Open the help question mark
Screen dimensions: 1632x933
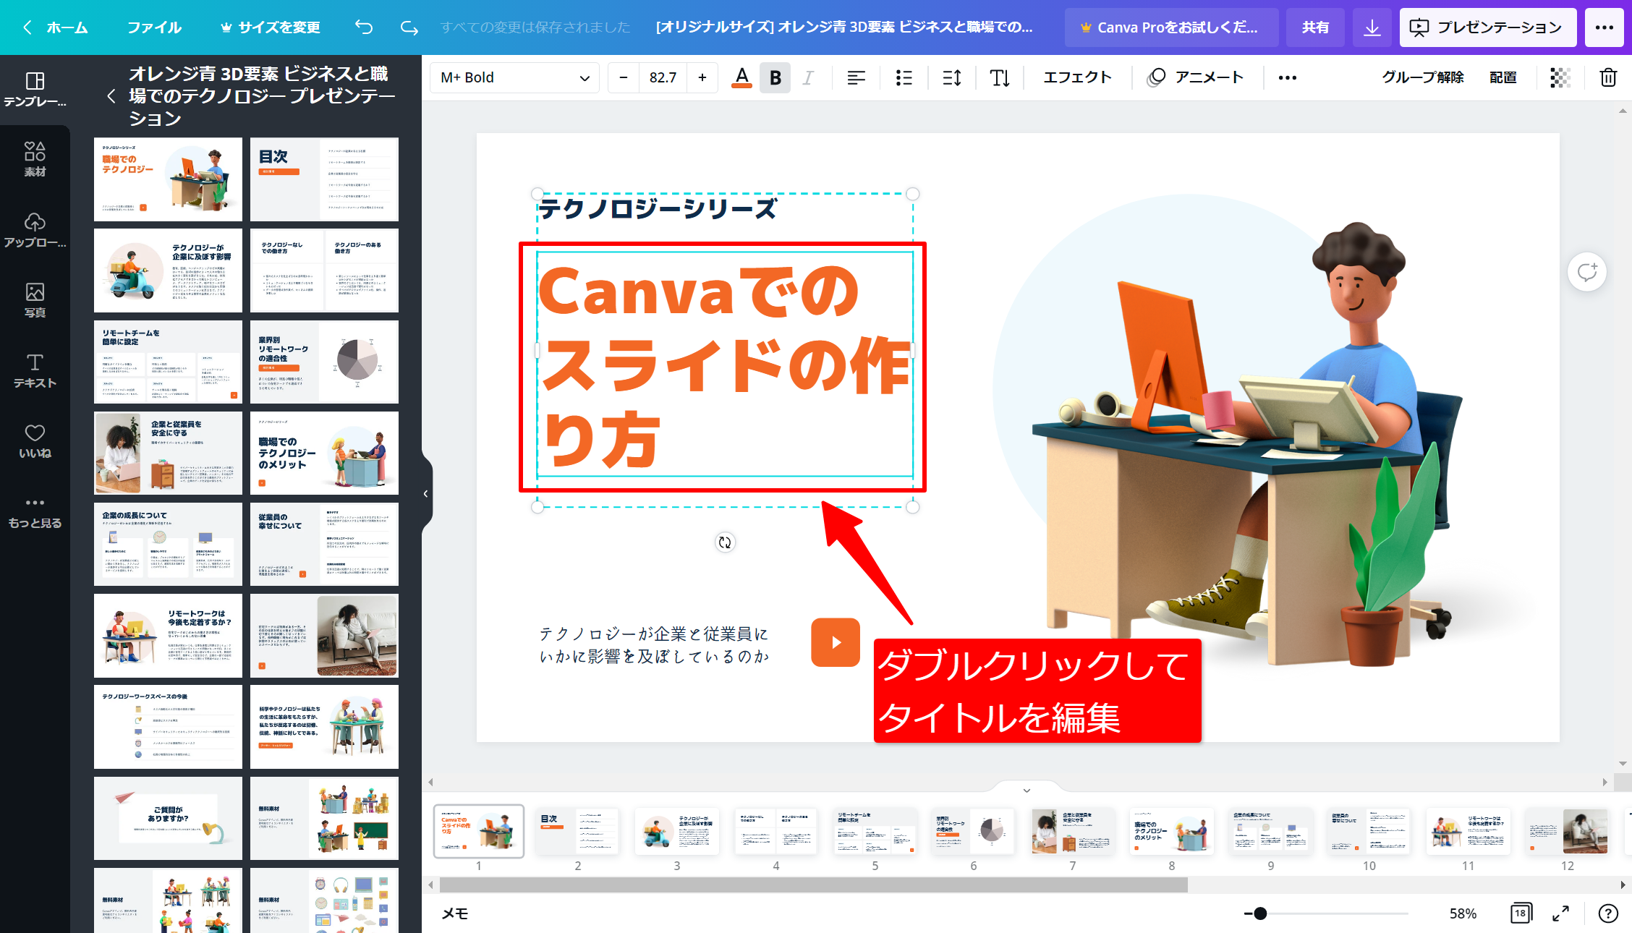[x=1607, y=913]
